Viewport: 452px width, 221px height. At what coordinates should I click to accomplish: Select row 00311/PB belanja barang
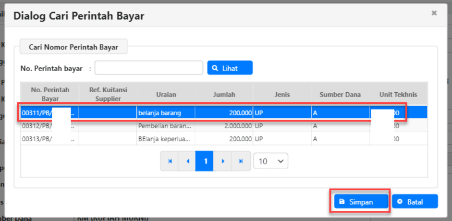tap(165, 113)
